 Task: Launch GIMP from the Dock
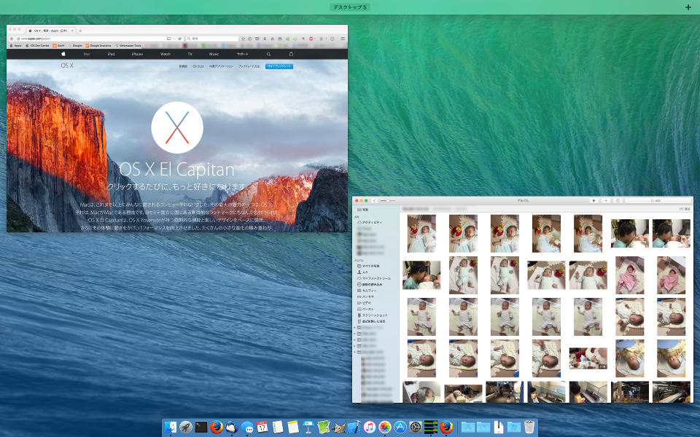(339, 428)
